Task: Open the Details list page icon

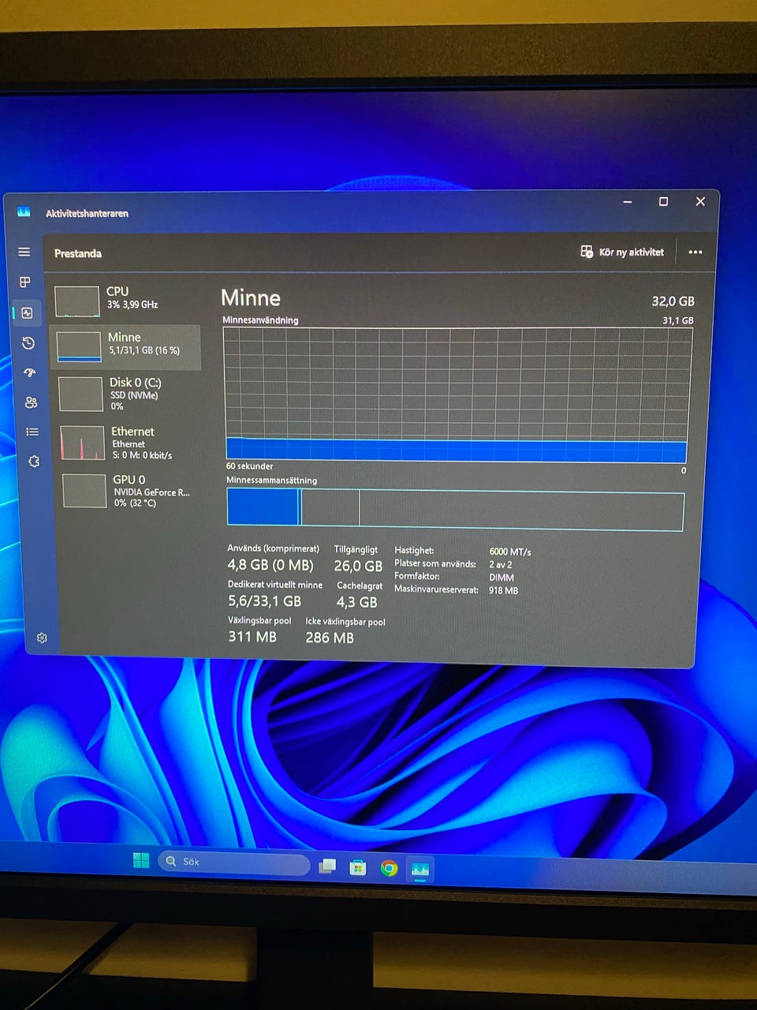Action: [x=32, y=432]
